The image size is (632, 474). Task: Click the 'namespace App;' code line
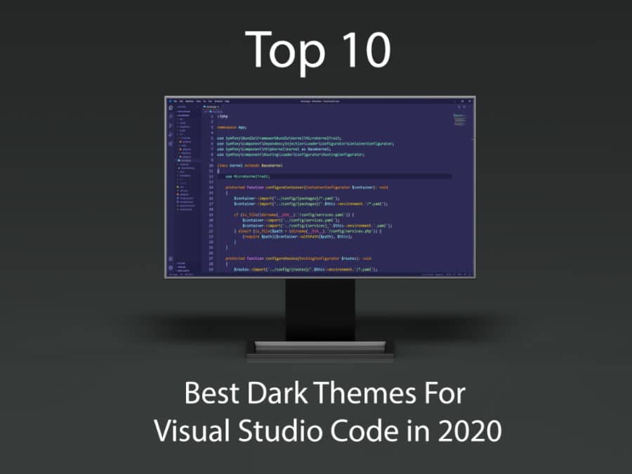click(x=232, y=127)
